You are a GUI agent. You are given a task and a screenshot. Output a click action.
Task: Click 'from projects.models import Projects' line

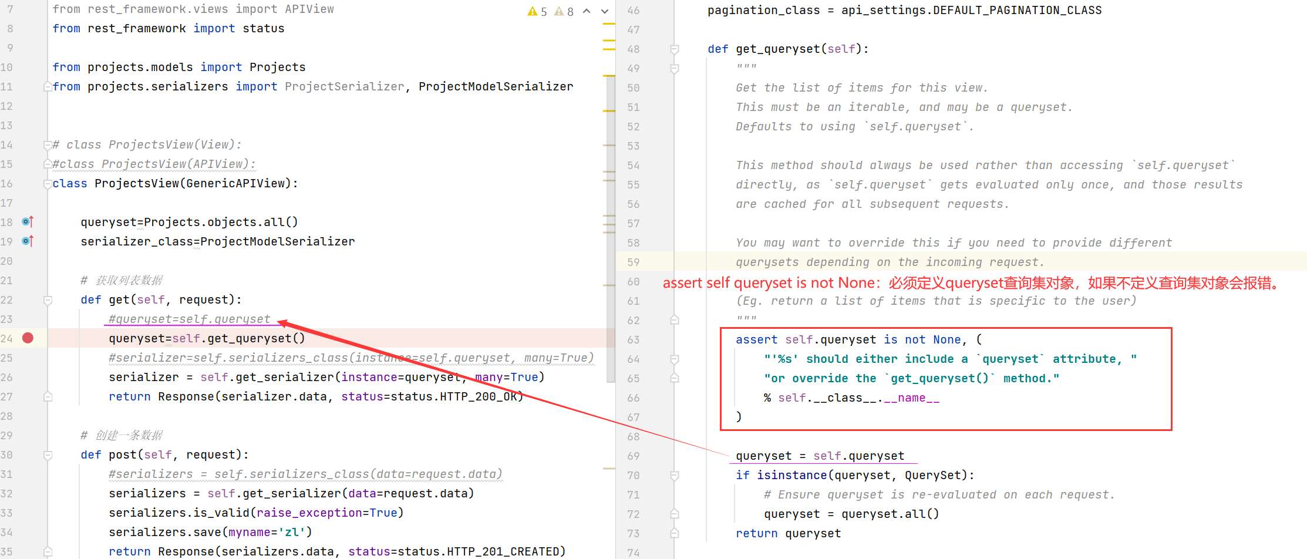[179, 67]
